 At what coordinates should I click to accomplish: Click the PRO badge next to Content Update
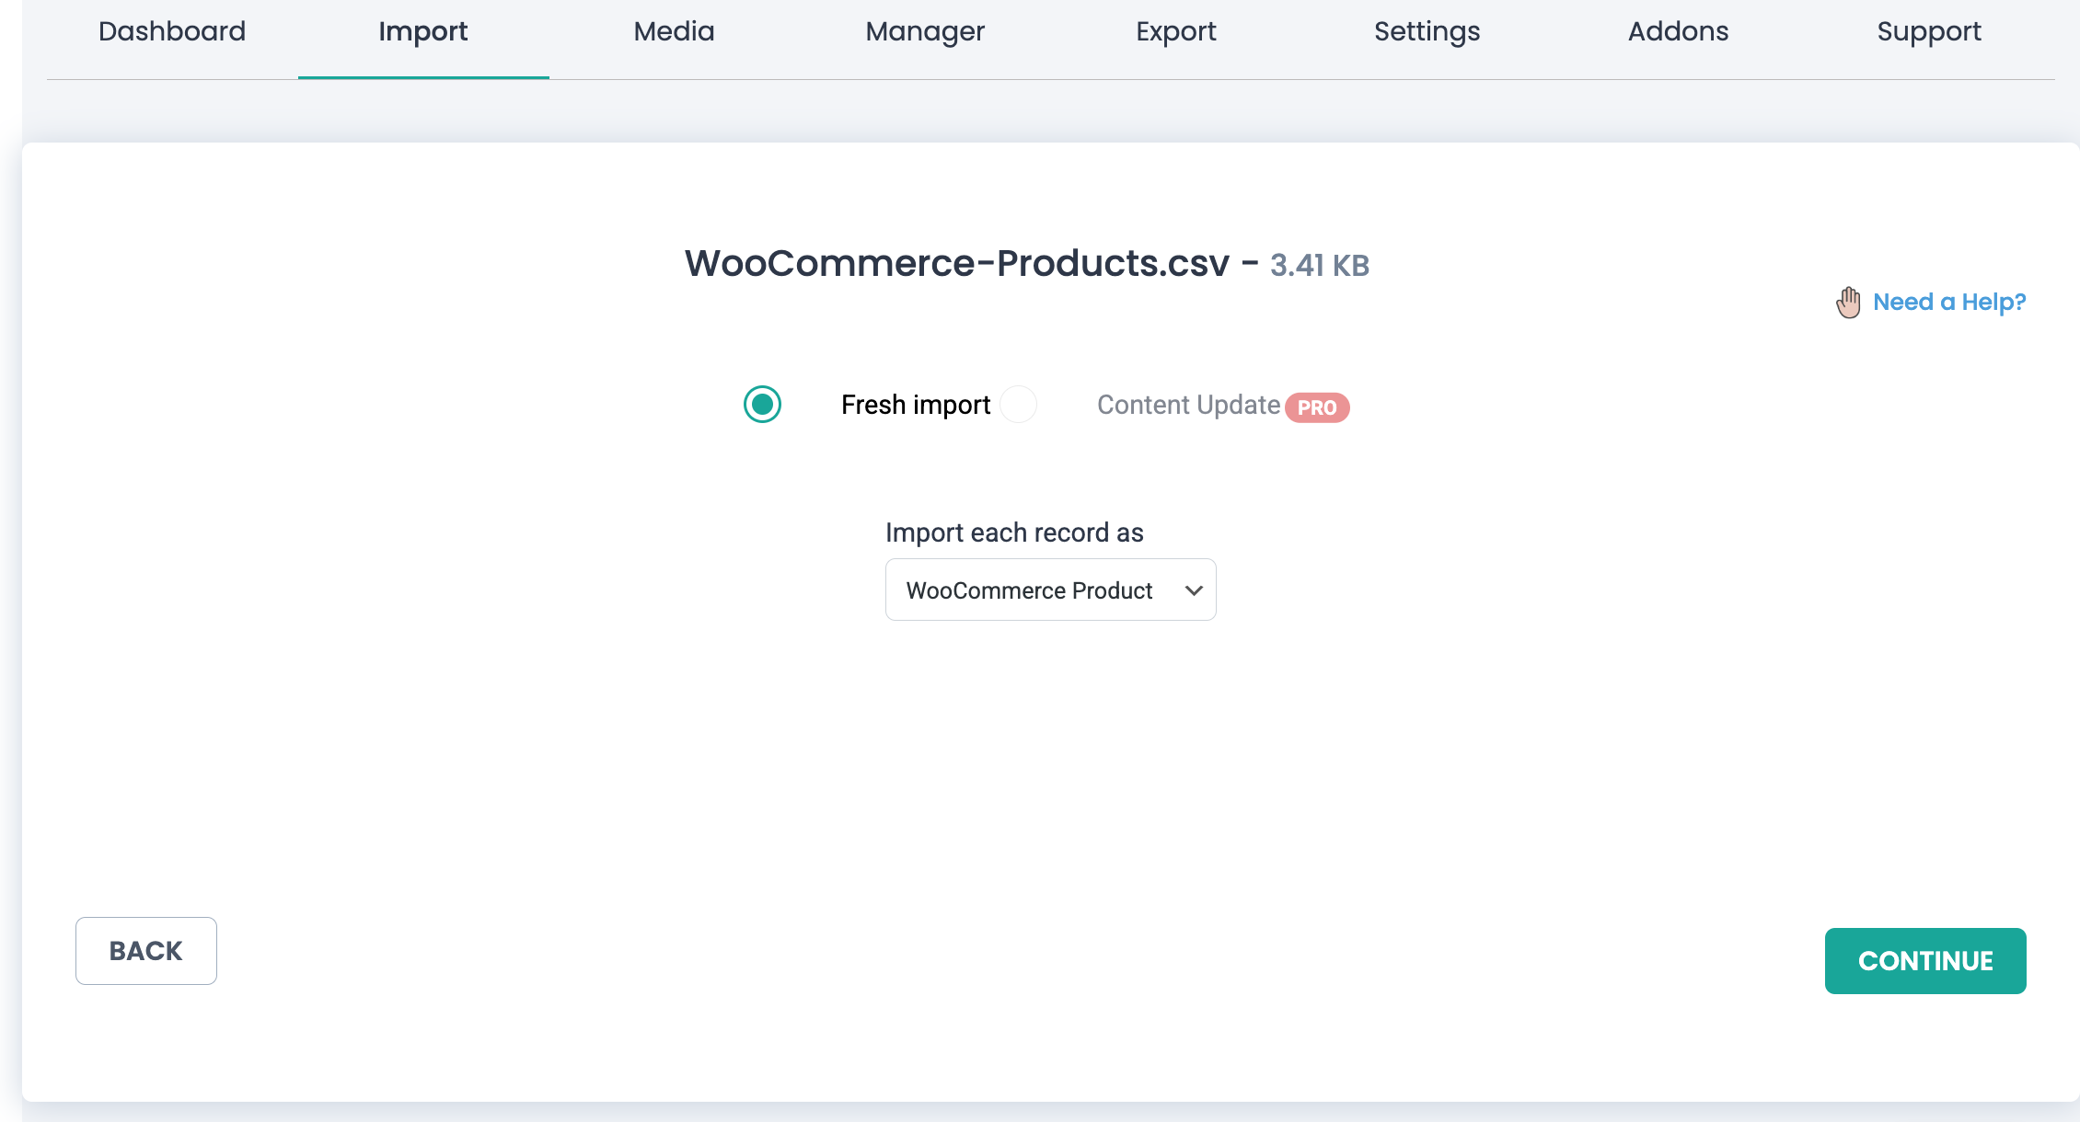pyautogui.click(x=1318, y=407)
